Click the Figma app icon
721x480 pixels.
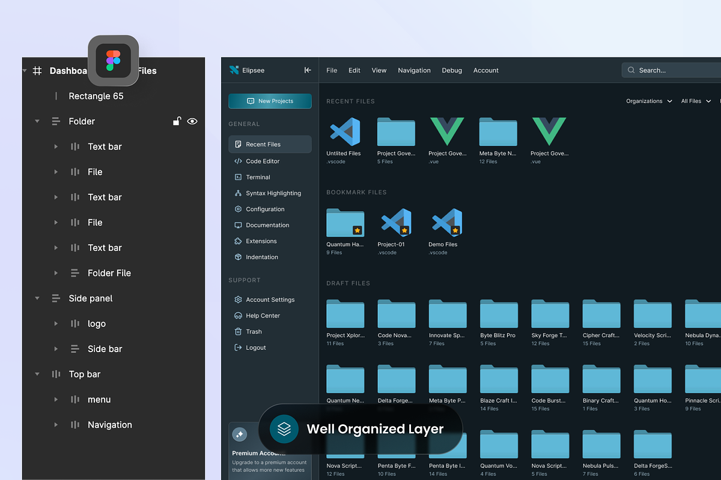click(114, 61)
